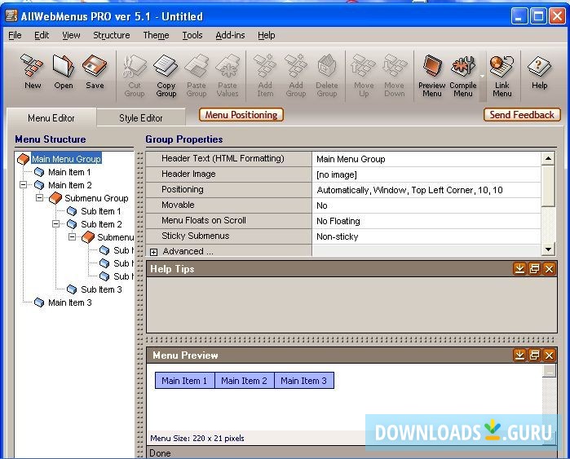570x459 pixels.
Task: Select Main Item 3 in the tree
Action: [x=69, y=302]
